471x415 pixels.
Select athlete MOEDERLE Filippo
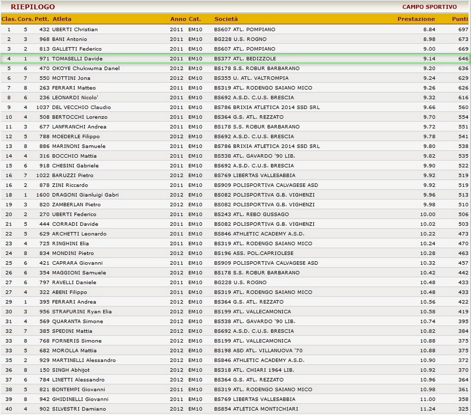coord(76,136)
